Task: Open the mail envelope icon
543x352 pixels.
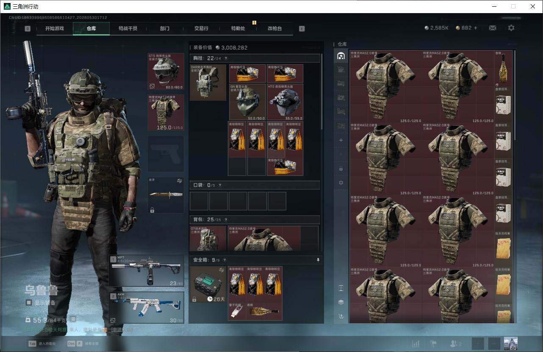Action: 493,28
